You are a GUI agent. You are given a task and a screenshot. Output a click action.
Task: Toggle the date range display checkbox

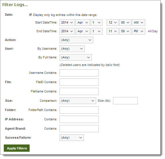(31, 15)
